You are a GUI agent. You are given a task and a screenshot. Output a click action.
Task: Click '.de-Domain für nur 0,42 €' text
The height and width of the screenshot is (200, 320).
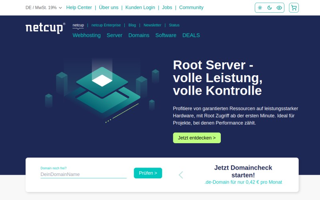point(243,182)
